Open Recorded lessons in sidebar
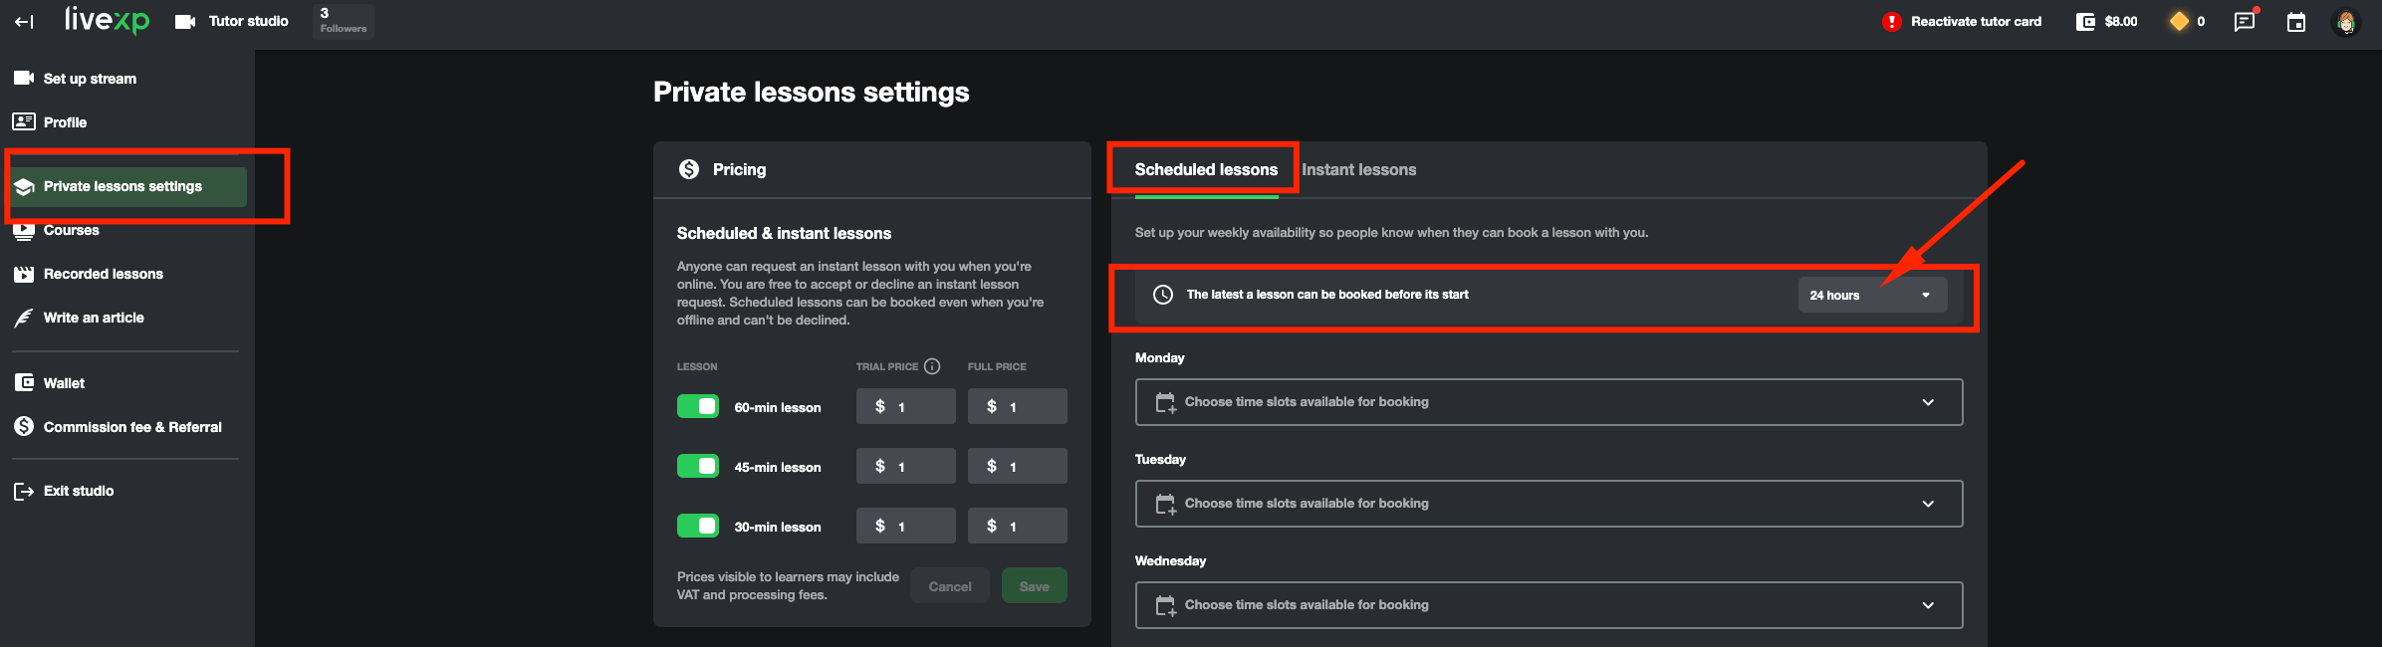This screenshot has height=647, width=2382. (125, 274)
